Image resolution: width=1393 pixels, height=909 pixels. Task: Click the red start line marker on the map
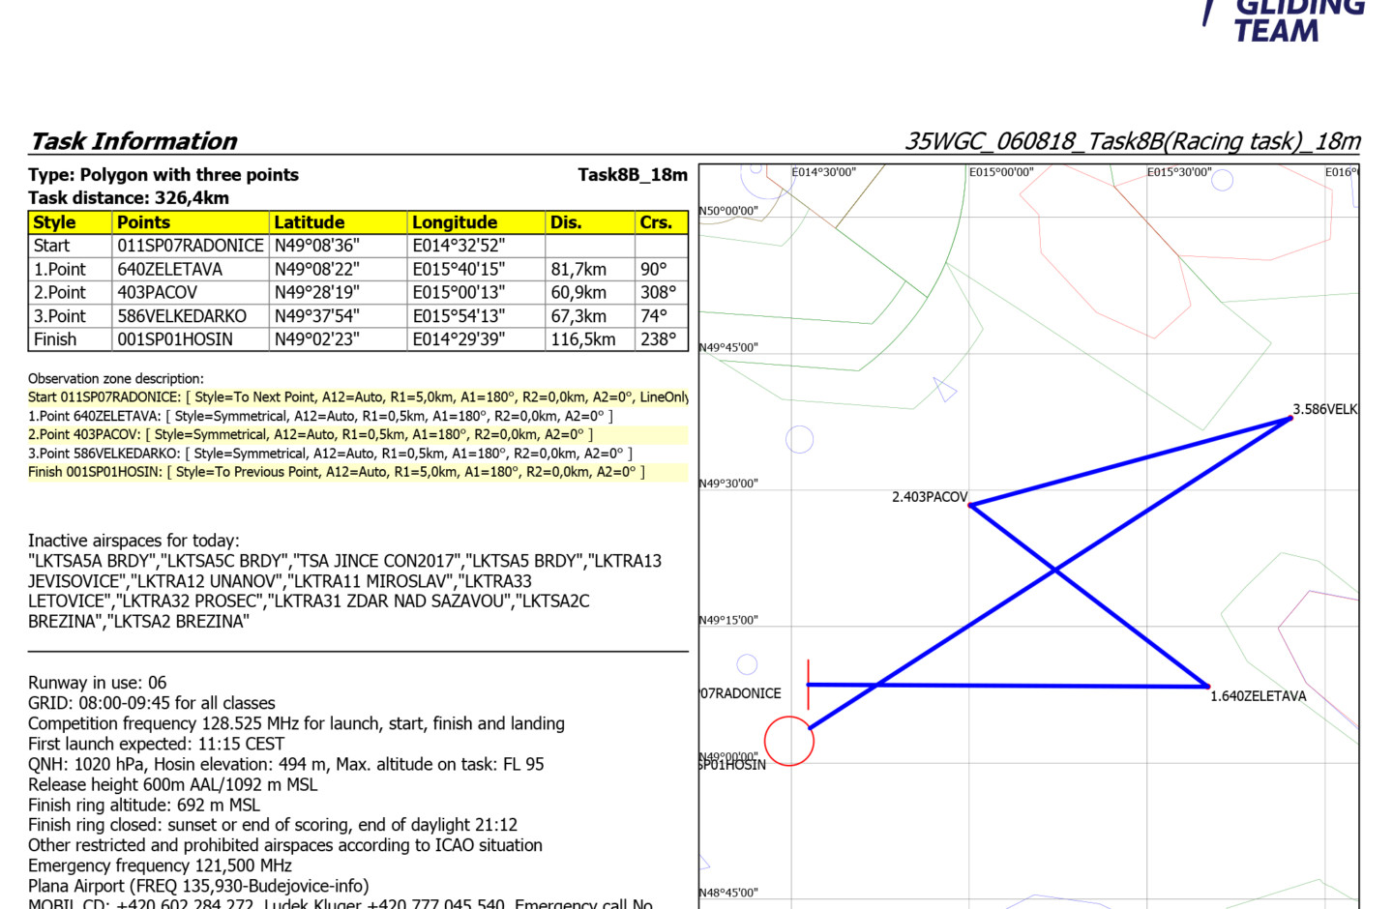point(808,684)
